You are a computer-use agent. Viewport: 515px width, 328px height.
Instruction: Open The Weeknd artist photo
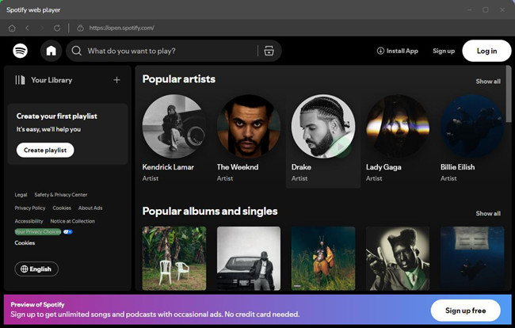tap(249, 127)
